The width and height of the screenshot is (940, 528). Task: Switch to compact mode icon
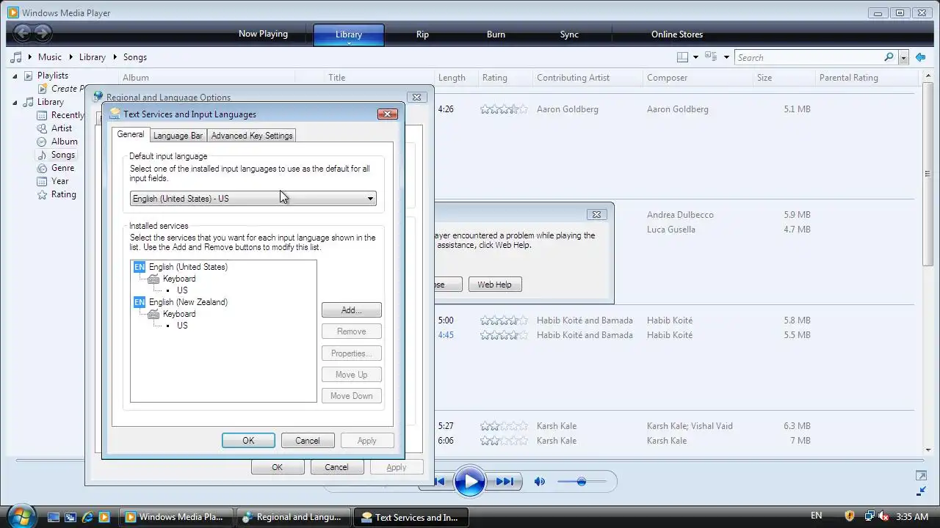coord(921,491)
